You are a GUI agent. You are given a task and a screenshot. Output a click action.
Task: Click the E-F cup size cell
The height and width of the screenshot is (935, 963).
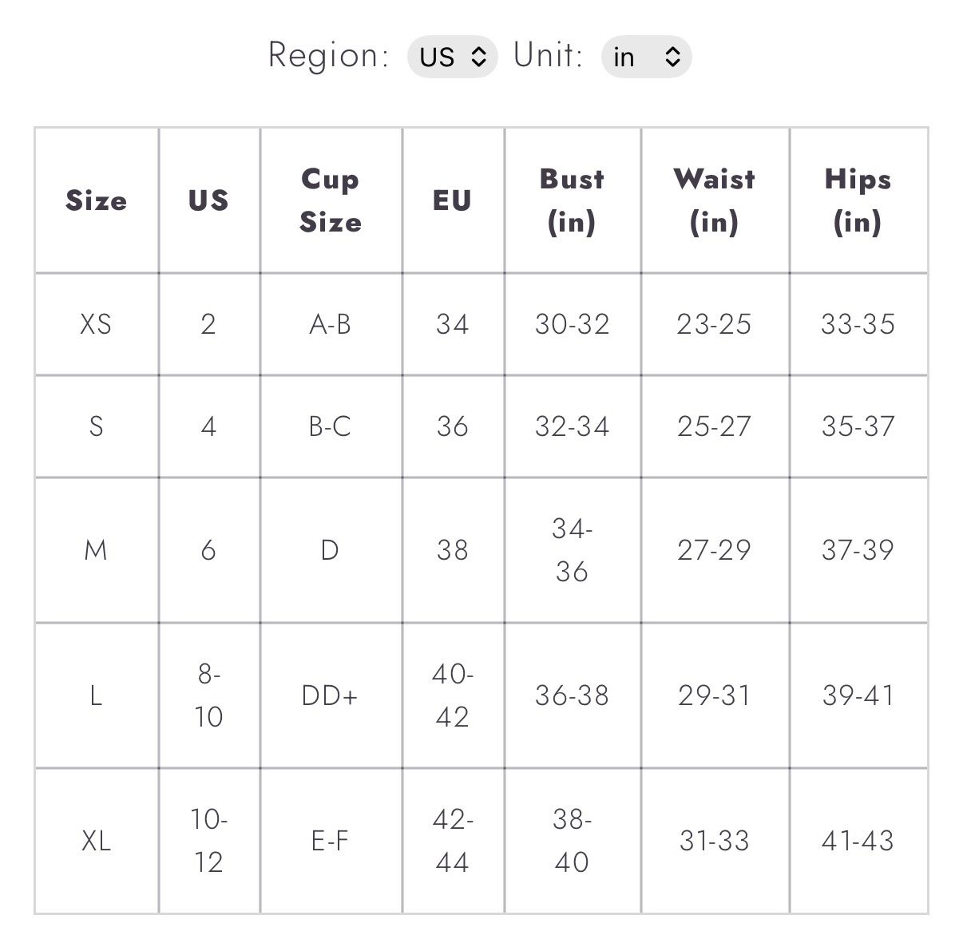pyautogui.click(x=331, y=841)
